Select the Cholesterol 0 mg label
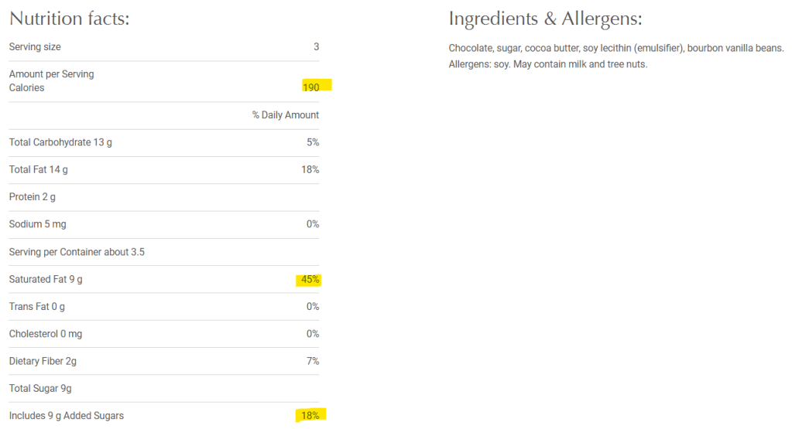Image resolution: width=792 pixels, height=429 pixels. (46, 334)
